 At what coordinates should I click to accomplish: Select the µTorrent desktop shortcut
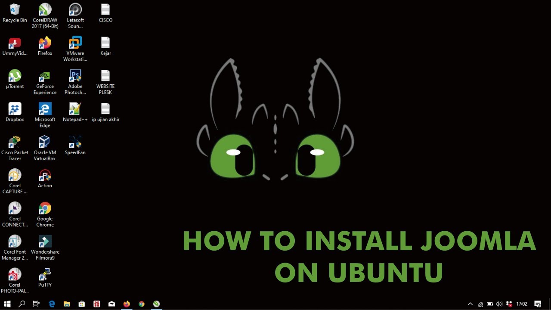15,79
